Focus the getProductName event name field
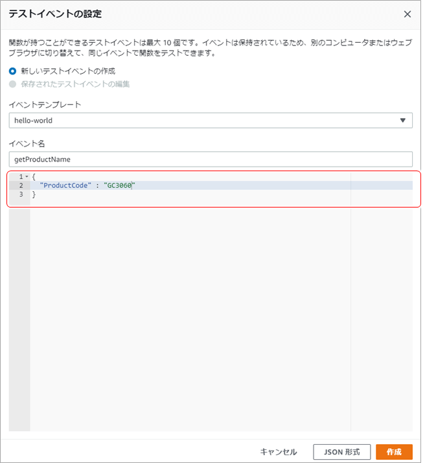This screenshot has height=463, width=425. 211,159
